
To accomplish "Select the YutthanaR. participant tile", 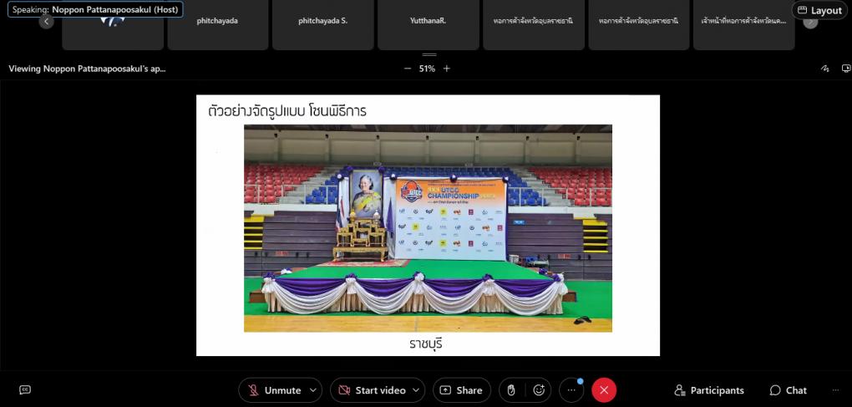I will coord(429,25).
